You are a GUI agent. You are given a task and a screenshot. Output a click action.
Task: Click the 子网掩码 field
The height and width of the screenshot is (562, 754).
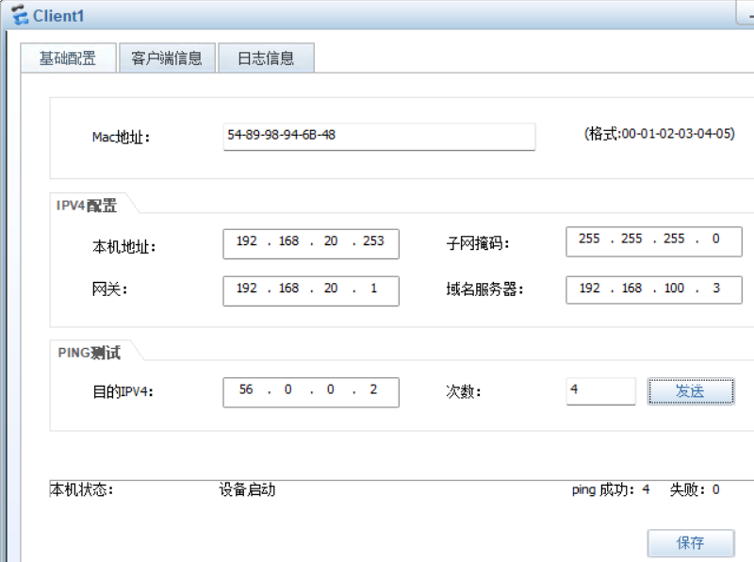(x=653, y=241)
